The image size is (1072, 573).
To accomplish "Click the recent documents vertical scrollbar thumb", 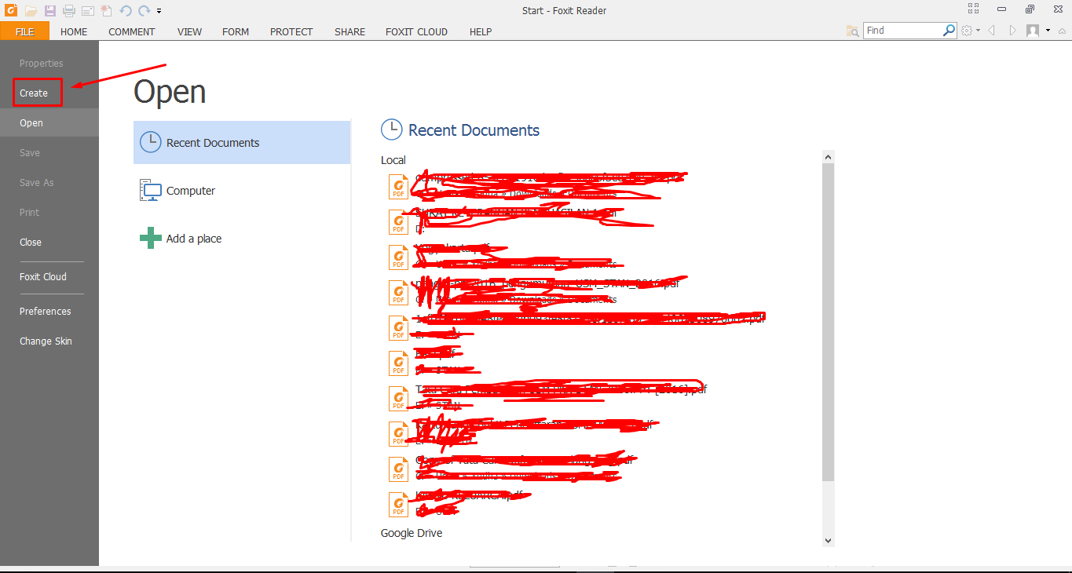I will click(x=828, y=322).
